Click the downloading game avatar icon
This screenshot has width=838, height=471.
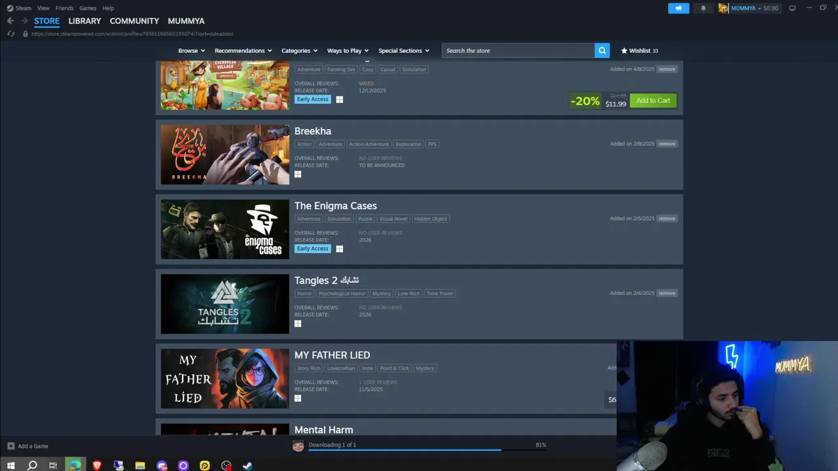coord(299,445)
